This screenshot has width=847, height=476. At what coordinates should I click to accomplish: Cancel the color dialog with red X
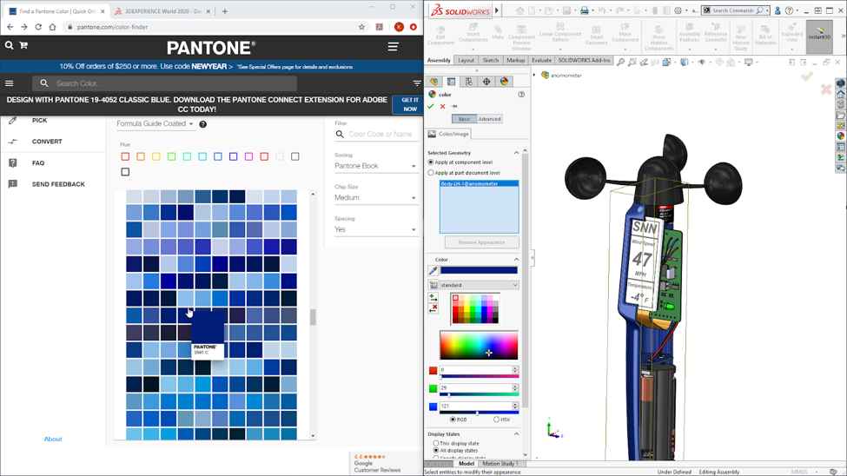click(442, 106)
